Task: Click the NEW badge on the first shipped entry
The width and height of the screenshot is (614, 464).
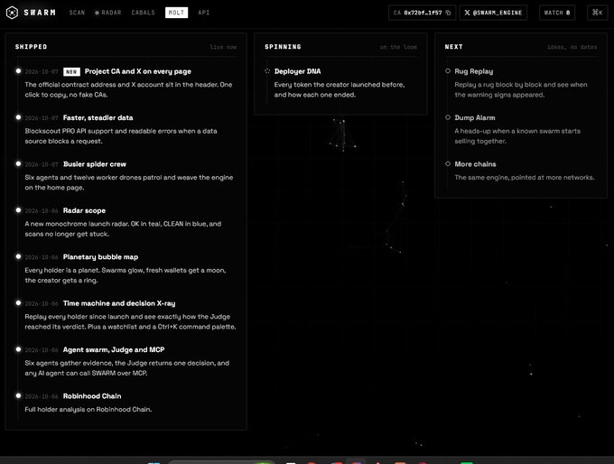Action: (x=71, y=71)
